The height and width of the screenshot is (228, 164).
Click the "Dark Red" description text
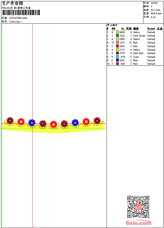(x=138, y=53)
